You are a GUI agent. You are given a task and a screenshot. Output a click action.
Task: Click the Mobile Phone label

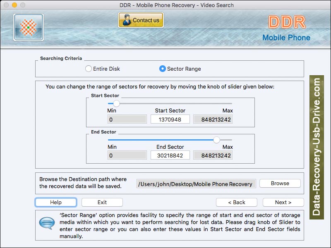288,37
